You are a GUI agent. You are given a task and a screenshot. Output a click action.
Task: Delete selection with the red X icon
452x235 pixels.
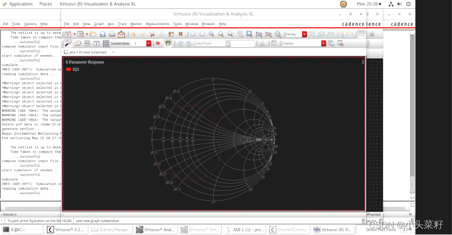coord(180,34)
